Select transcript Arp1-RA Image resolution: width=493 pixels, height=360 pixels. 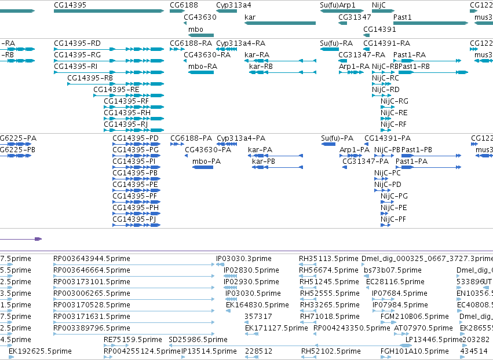354,67
